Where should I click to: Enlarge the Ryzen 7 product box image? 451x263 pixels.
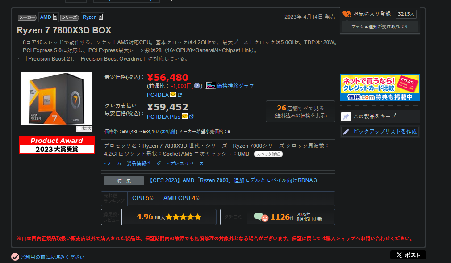(x=57, y=98)
